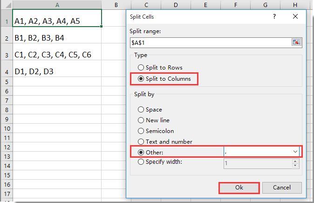Select row 11 header

coord(7,138)
